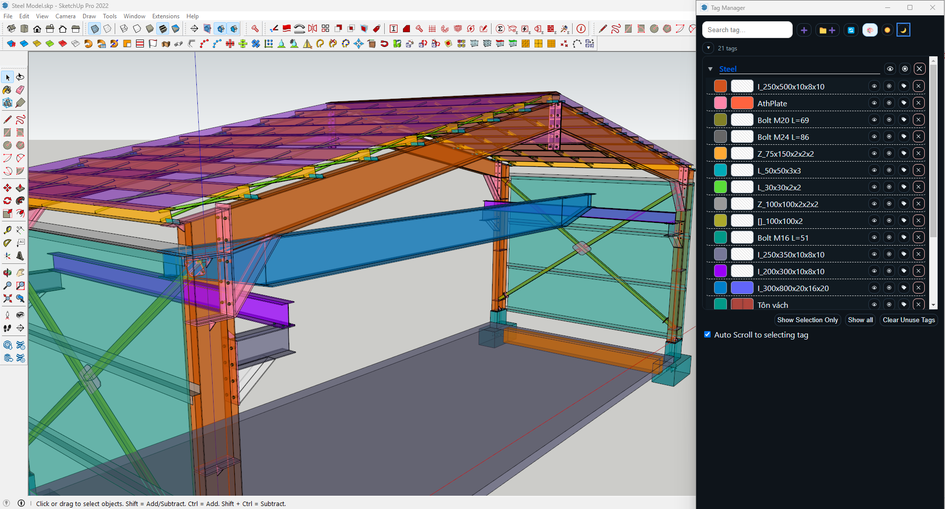Open the Camera menu
This screenshot has height=509, width=945.
pyautogui.click(x=65, y=16)
